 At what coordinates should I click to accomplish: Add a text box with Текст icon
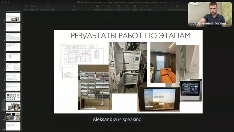click(x=118, y=7)
